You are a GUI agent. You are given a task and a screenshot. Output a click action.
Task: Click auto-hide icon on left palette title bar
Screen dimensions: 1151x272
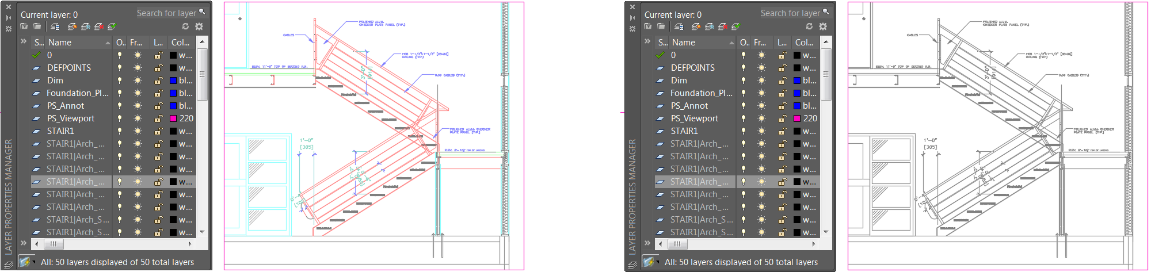click(x=9, y=18)
